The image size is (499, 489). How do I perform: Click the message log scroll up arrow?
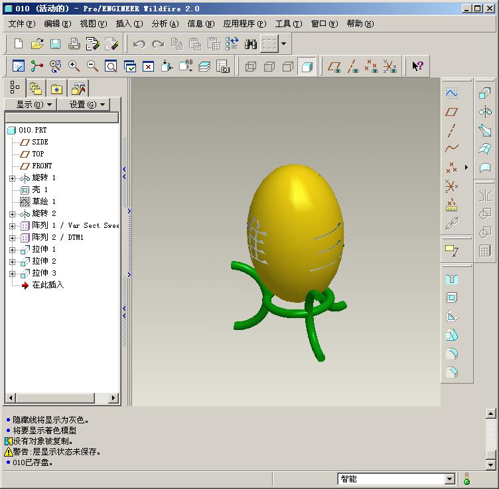pos(490,413)
